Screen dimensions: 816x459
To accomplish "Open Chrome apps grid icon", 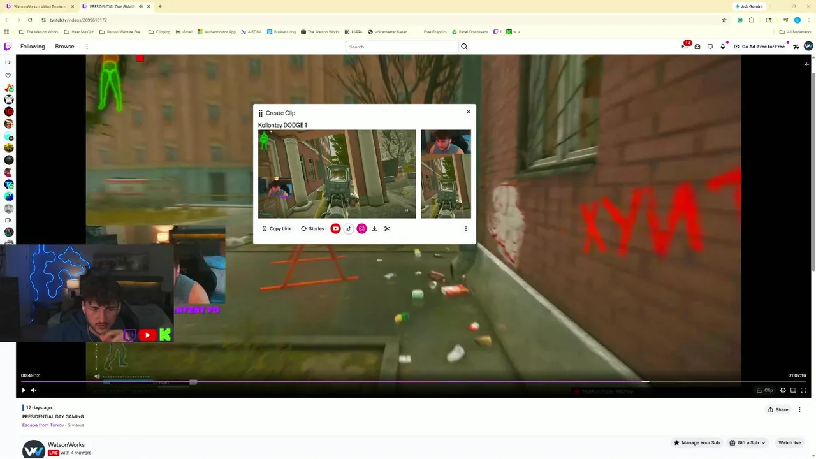I will point(6,31).
